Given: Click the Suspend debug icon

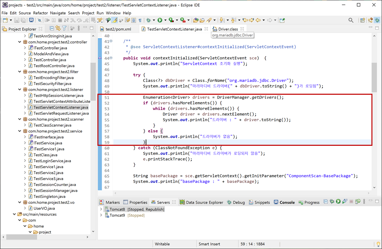Looking at the screenshot, I should point(54,20).
